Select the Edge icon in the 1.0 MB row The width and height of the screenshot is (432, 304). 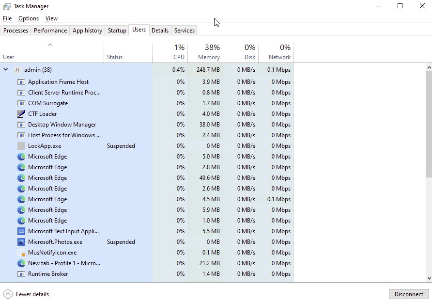coord(21,221)
